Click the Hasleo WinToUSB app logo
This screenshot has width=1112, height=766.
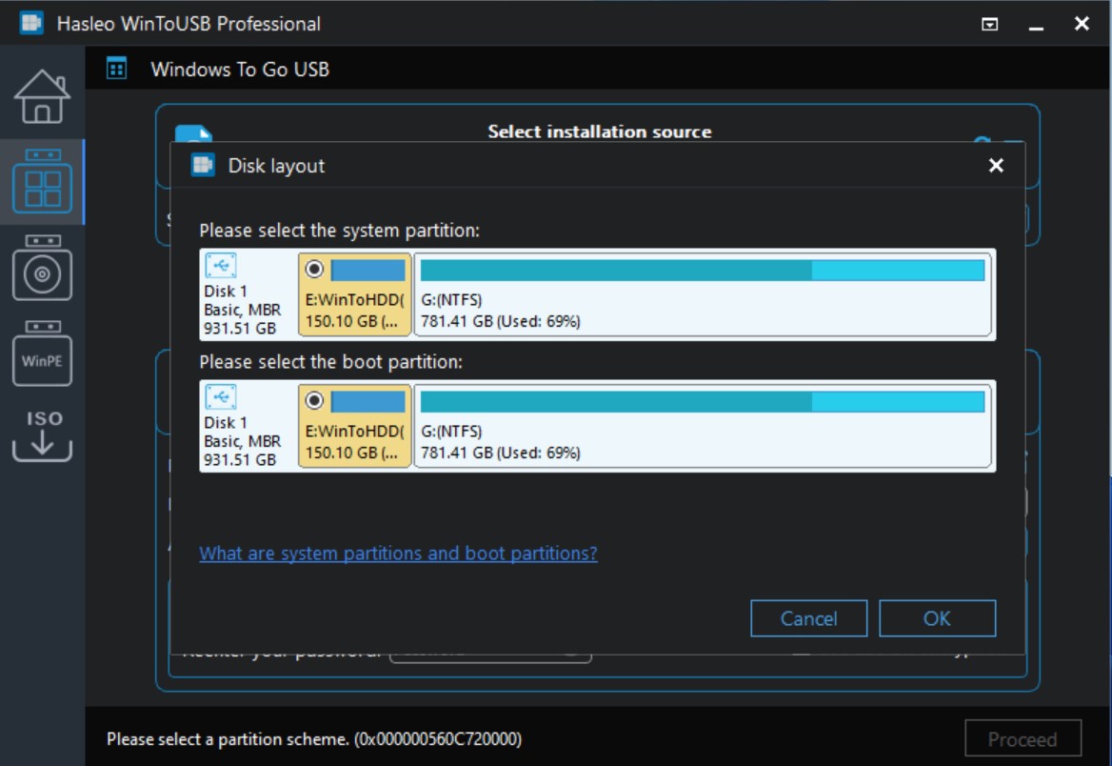[31, 23]
